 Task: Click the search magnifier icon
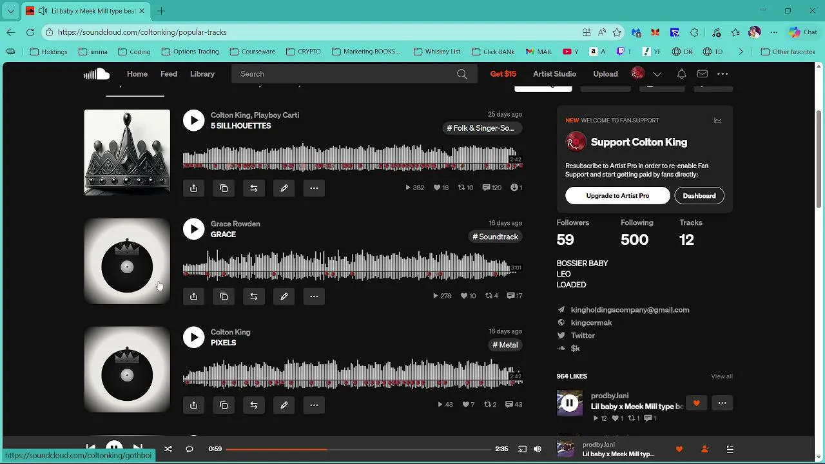[x=462, y=74]
